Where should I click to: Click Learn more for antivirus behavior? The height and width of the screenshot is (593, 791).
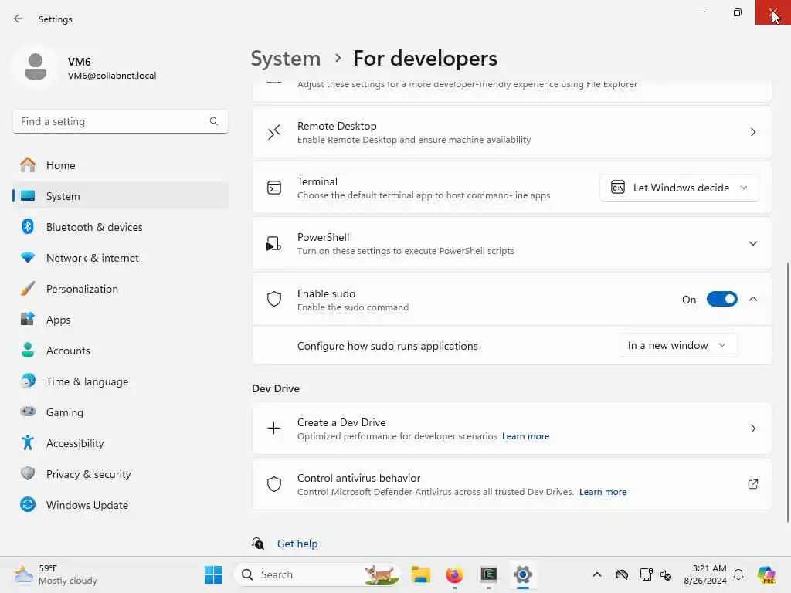[x=603, y=492]
